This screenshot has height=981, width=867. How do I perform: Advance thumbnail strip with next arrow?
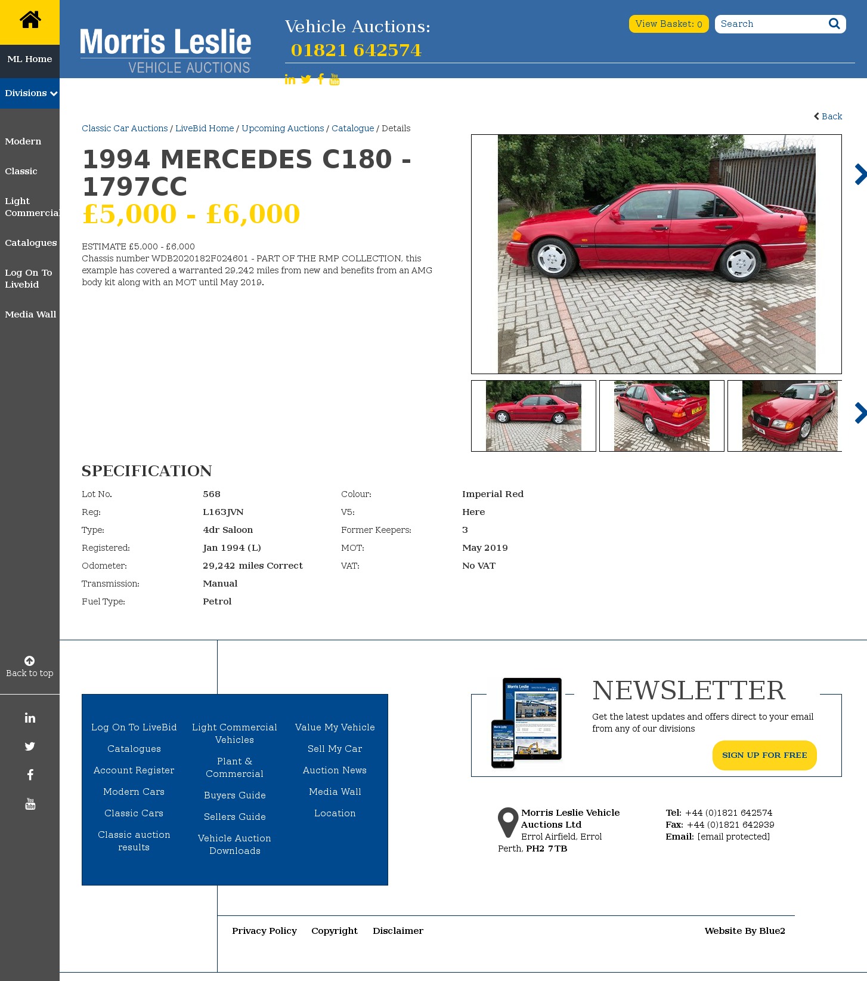click(860, 413)
